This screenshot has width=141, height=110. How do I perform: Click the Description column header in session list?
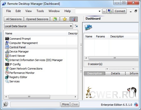point(73,33)
